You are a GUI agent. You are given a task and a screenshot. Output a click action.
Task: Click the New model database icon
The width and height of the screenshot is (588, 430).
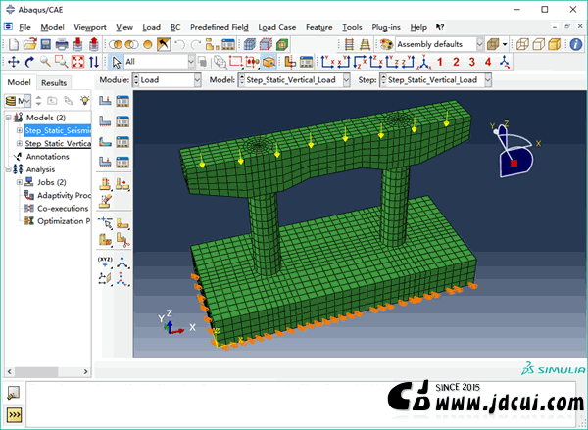(x=13, y=45)
